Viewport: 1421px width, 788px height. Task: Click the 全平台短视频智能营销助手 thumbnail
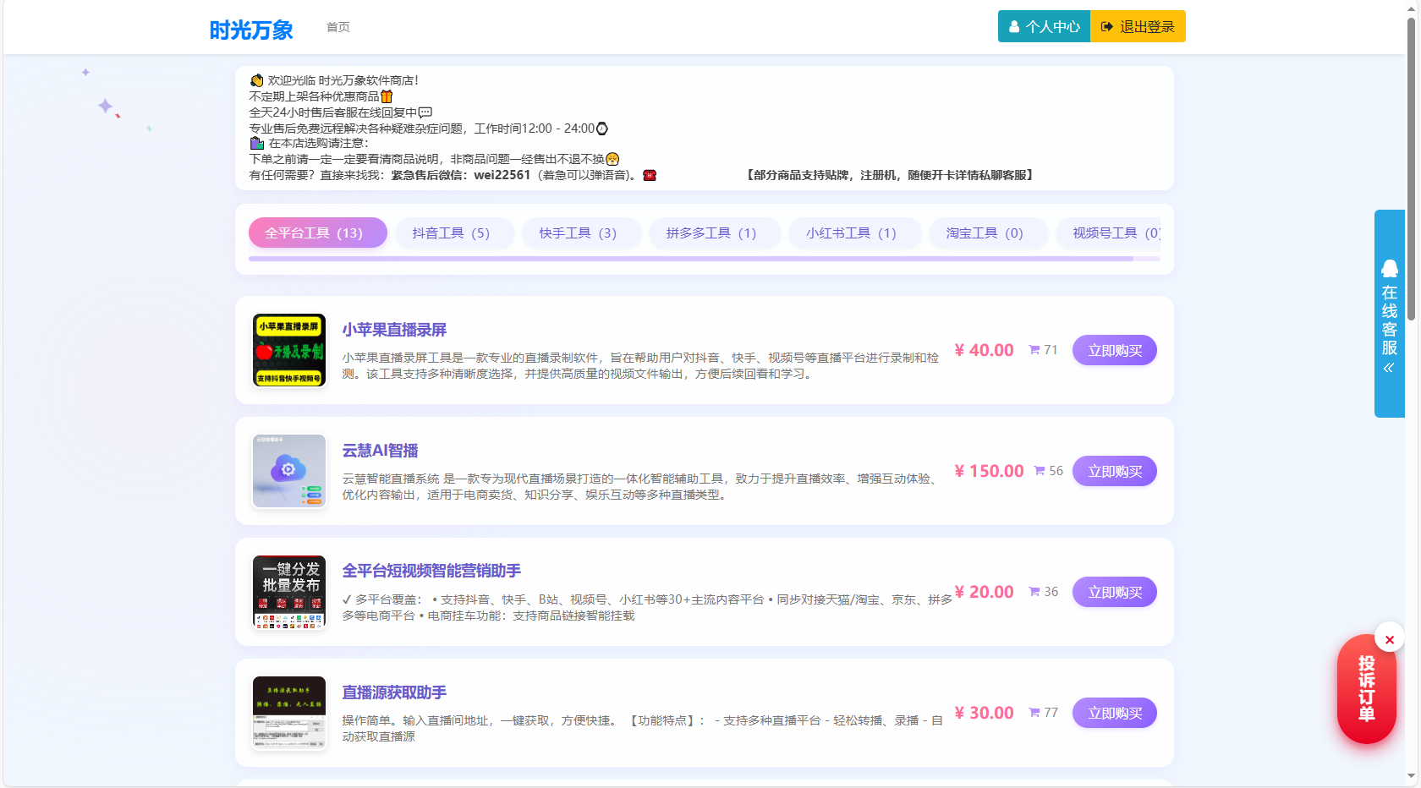tap(288, 592)
